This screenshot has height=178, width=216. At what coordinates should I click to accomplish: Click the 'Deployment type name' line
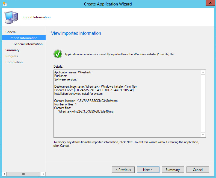95,87
